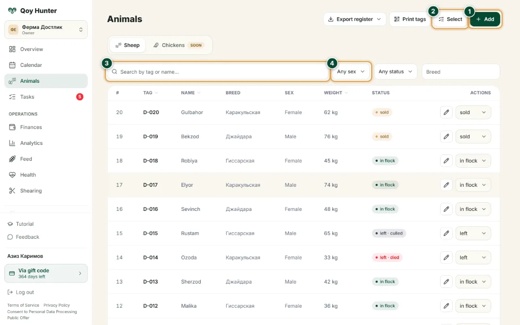Image resolution: width=520 pixels, height=325 pixels.
Task: Open Privacy Policy link
Action: click(x=57, y=305)
